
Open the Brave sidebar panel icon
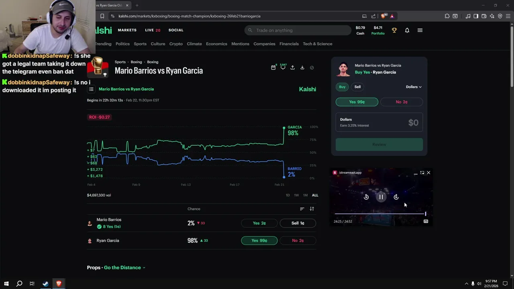coord(476,16)
